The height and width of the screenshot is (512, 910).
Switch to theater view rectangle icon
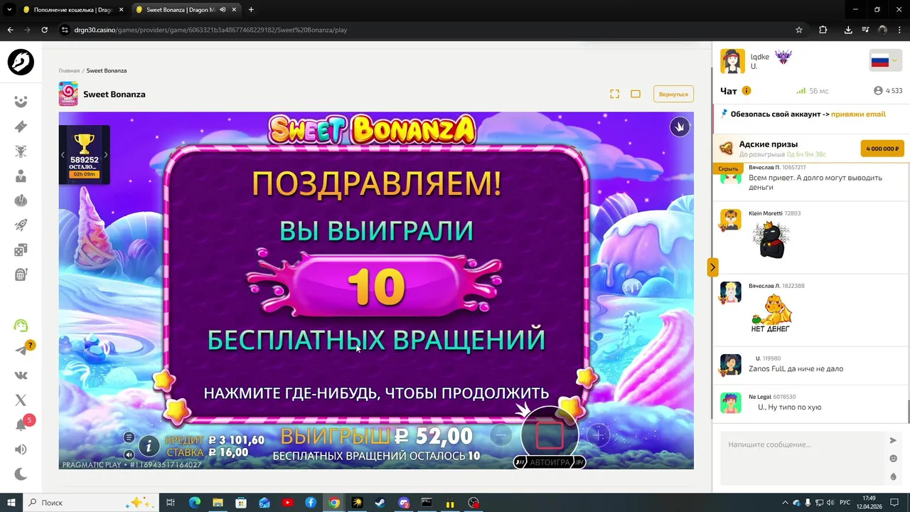[636, 94]
